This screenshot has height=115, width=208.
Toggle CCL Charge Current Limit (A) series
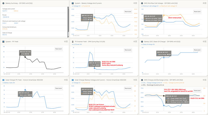click(x=174, y=83)
